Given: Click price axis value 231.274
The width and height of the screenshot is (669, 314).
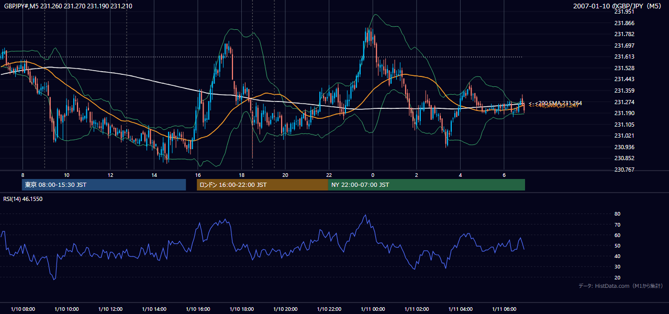Looking at the screenshot, I should tap(624, 102).
